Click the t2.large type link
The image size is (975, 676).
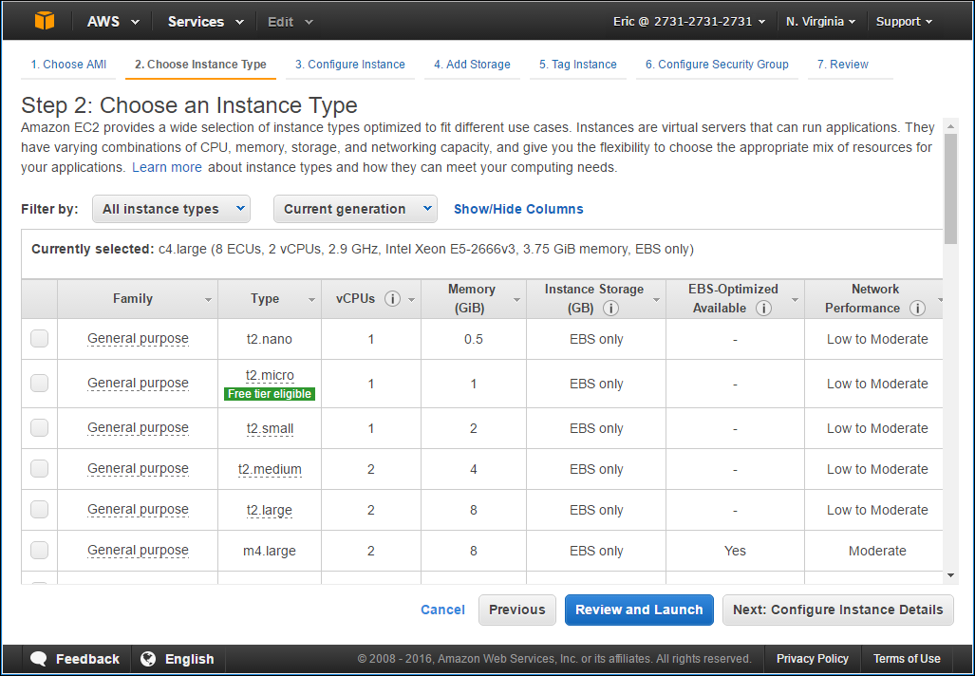pyautogui.click(x=270, y=510)
